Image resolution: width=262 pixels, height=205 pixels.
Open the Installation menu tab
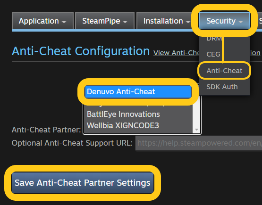164,21
